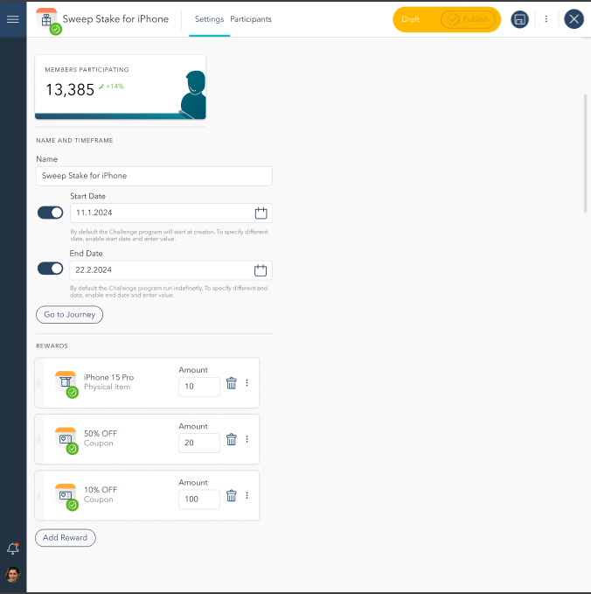The image size is (591, 594).
Task: Click the 10% OFF coupon icon
Action: tap(66, 495)
